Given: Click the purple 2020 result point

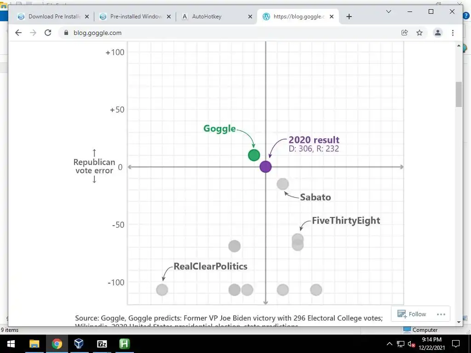Looking at the screenshot, I should (x=265, y=166).
